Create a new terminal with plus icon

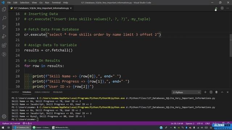(x=205, y=92)
